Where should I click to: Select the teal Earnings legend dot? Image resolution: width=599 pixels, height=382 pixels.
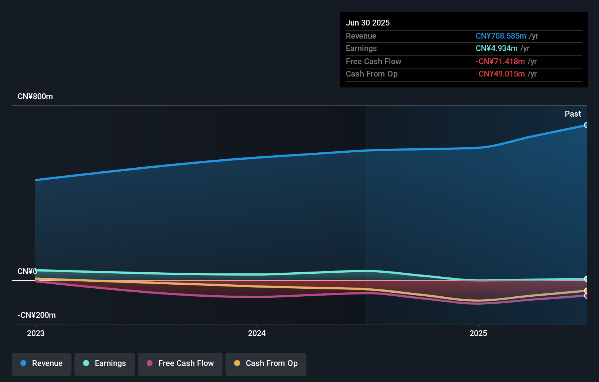click(x=85, y=363)
